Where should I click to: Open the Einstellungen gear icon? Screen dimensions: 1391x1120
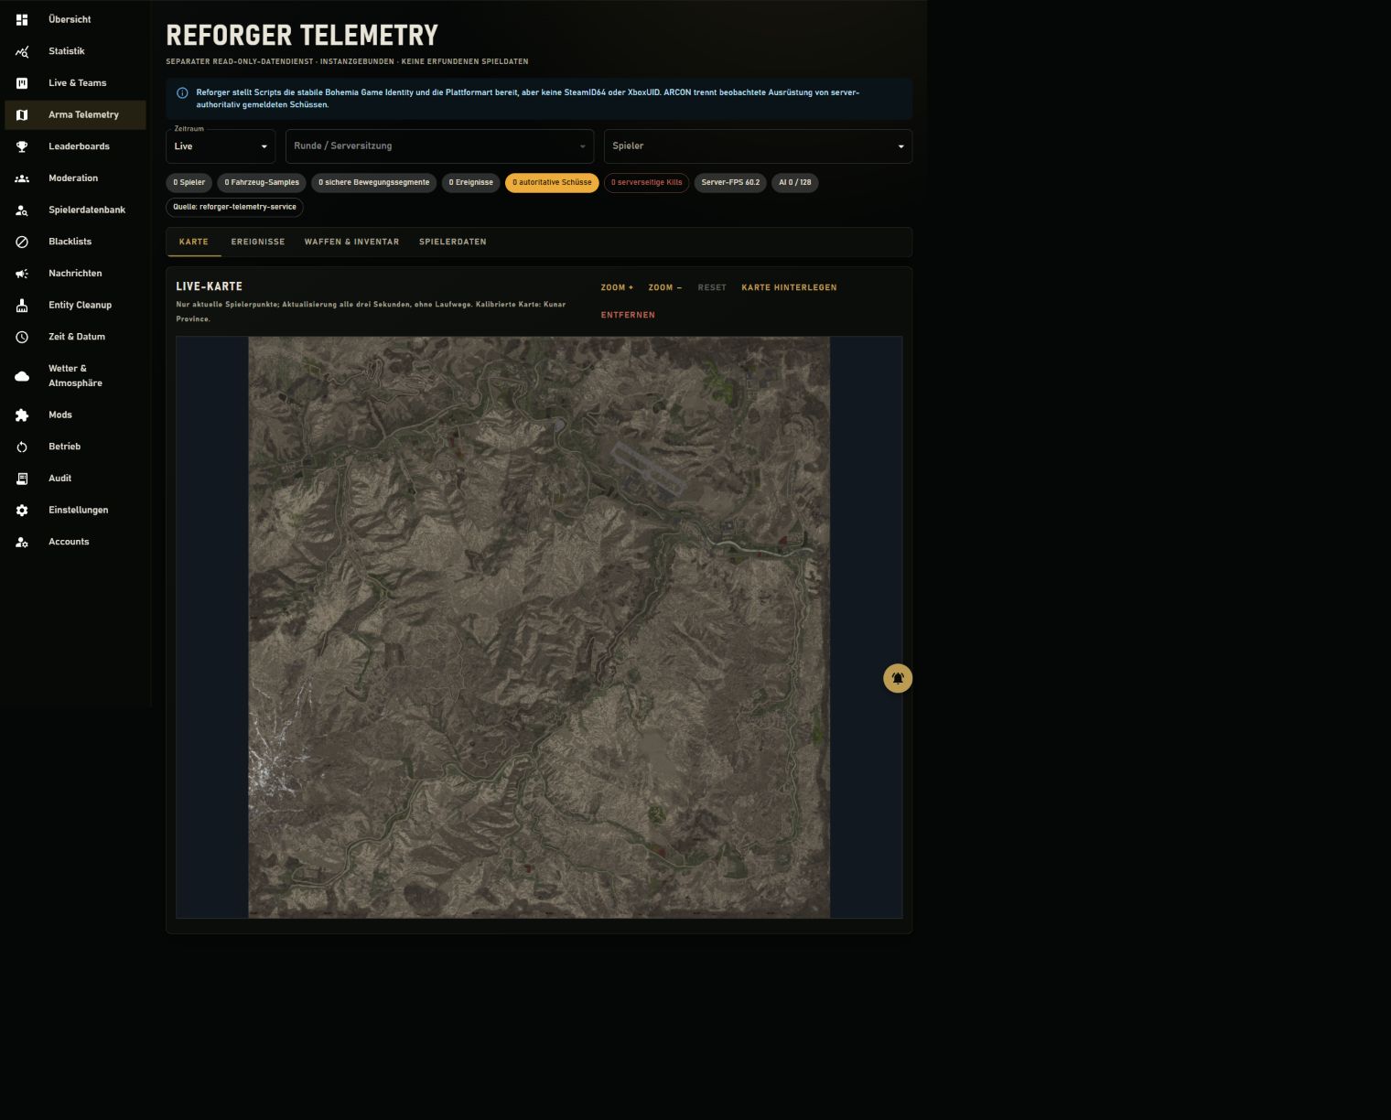click(x=22, y=510)
